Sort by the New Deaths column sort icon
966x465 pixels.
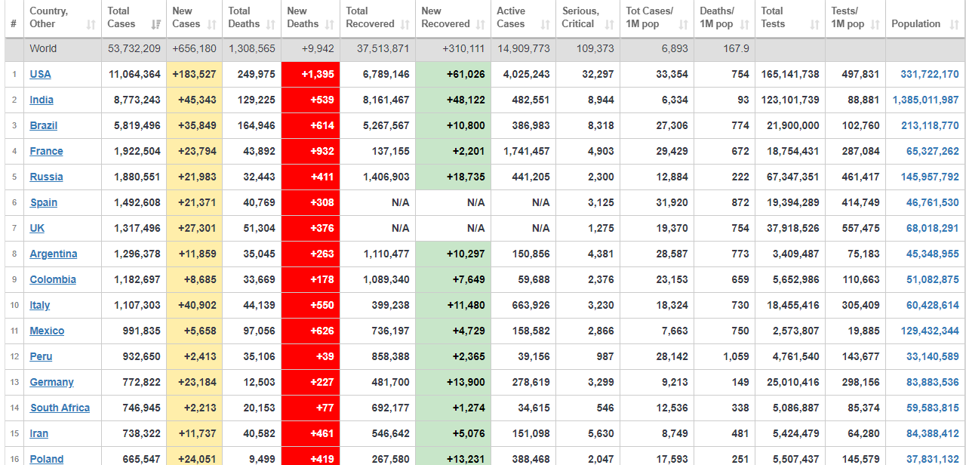point(330,24)
